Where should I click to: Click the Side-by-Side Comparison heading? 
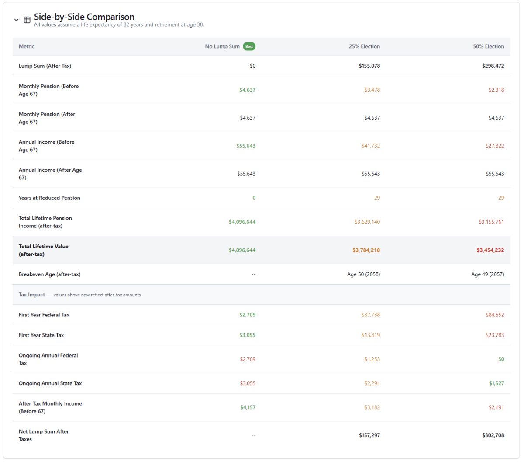(x=84, y=17)
